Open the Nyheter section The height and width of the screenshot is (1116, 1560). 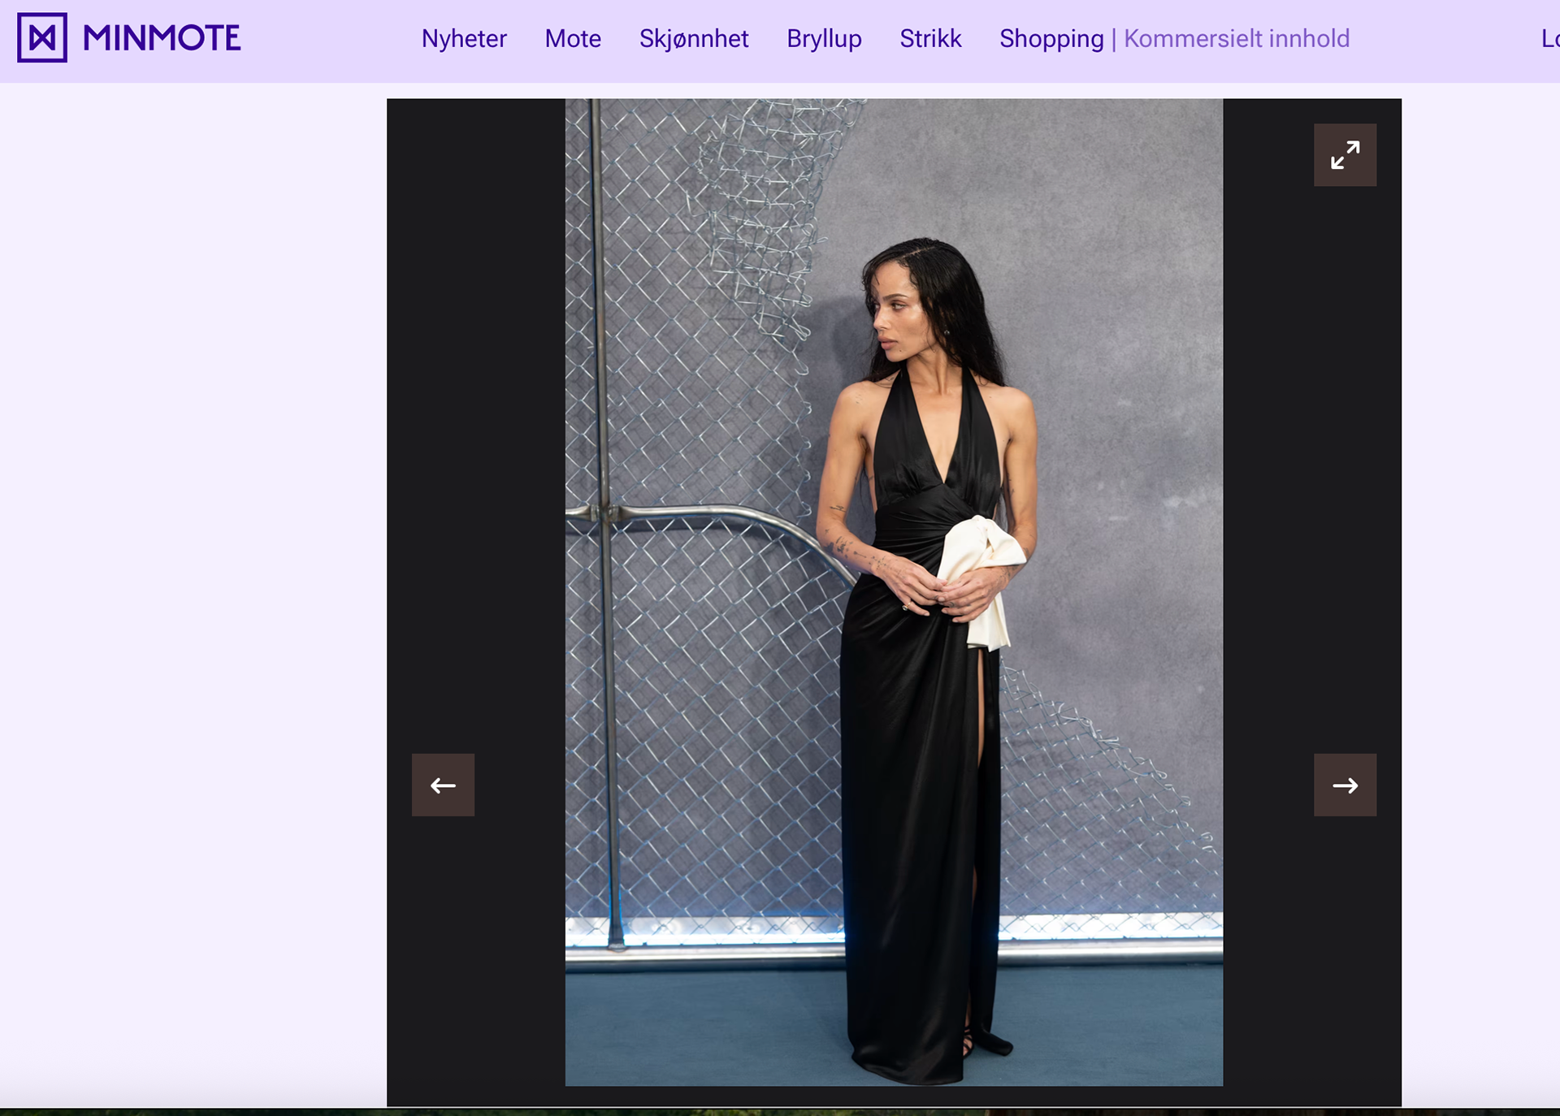pyautogui.click(x=464, y=38)
